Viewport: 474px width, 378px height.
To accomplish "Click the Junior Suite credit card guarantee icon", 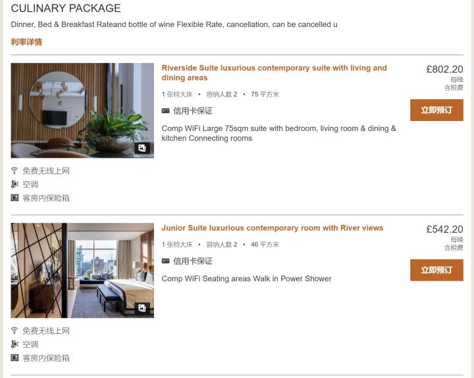I will coord(165,261).
